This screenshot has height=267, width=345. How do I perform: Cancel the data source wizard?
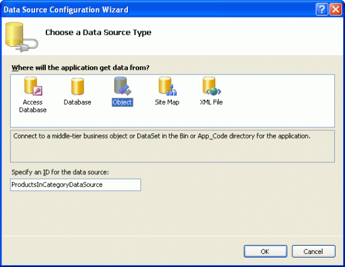314,251
